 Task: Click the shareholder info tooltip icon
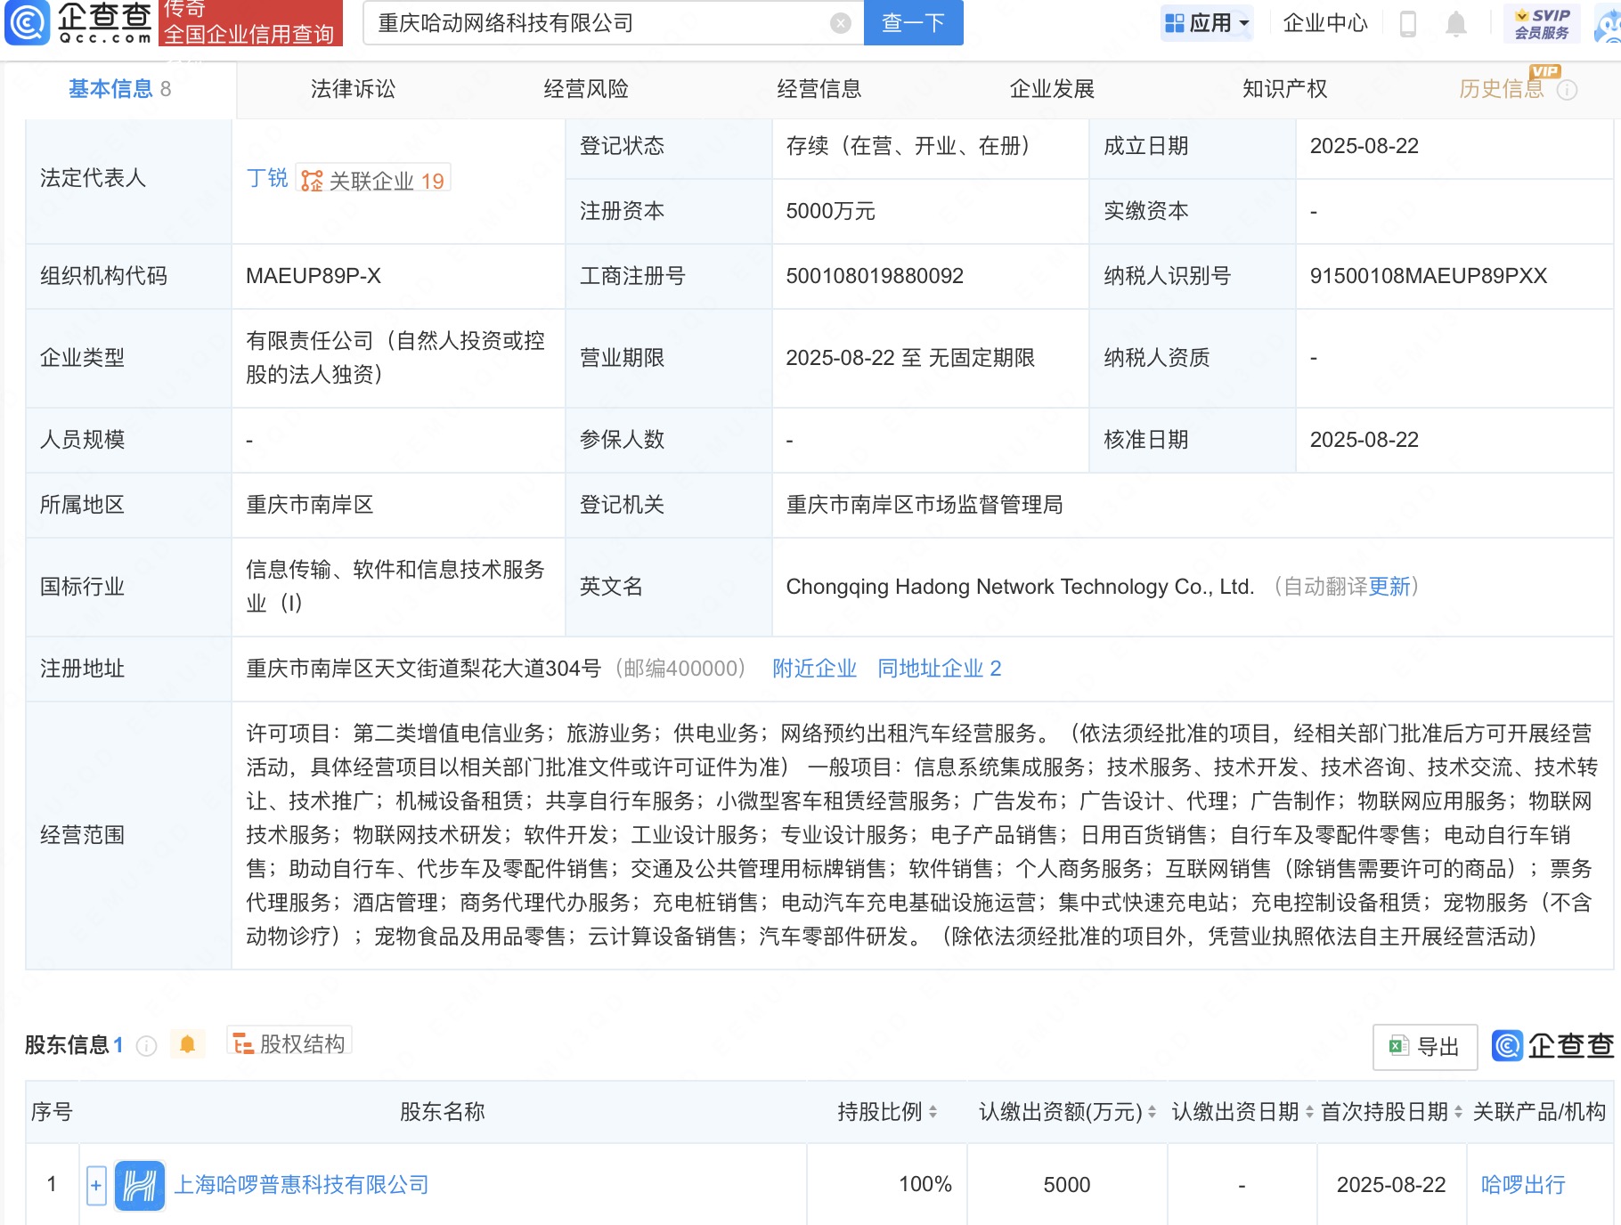147,1045
